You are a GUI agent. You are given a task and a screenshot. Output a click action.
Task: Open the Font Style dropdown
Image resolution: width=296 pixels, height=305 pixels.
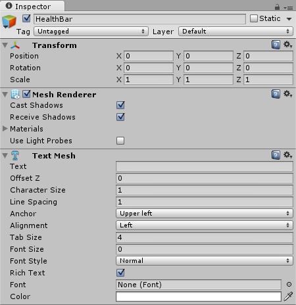point(205,261)
